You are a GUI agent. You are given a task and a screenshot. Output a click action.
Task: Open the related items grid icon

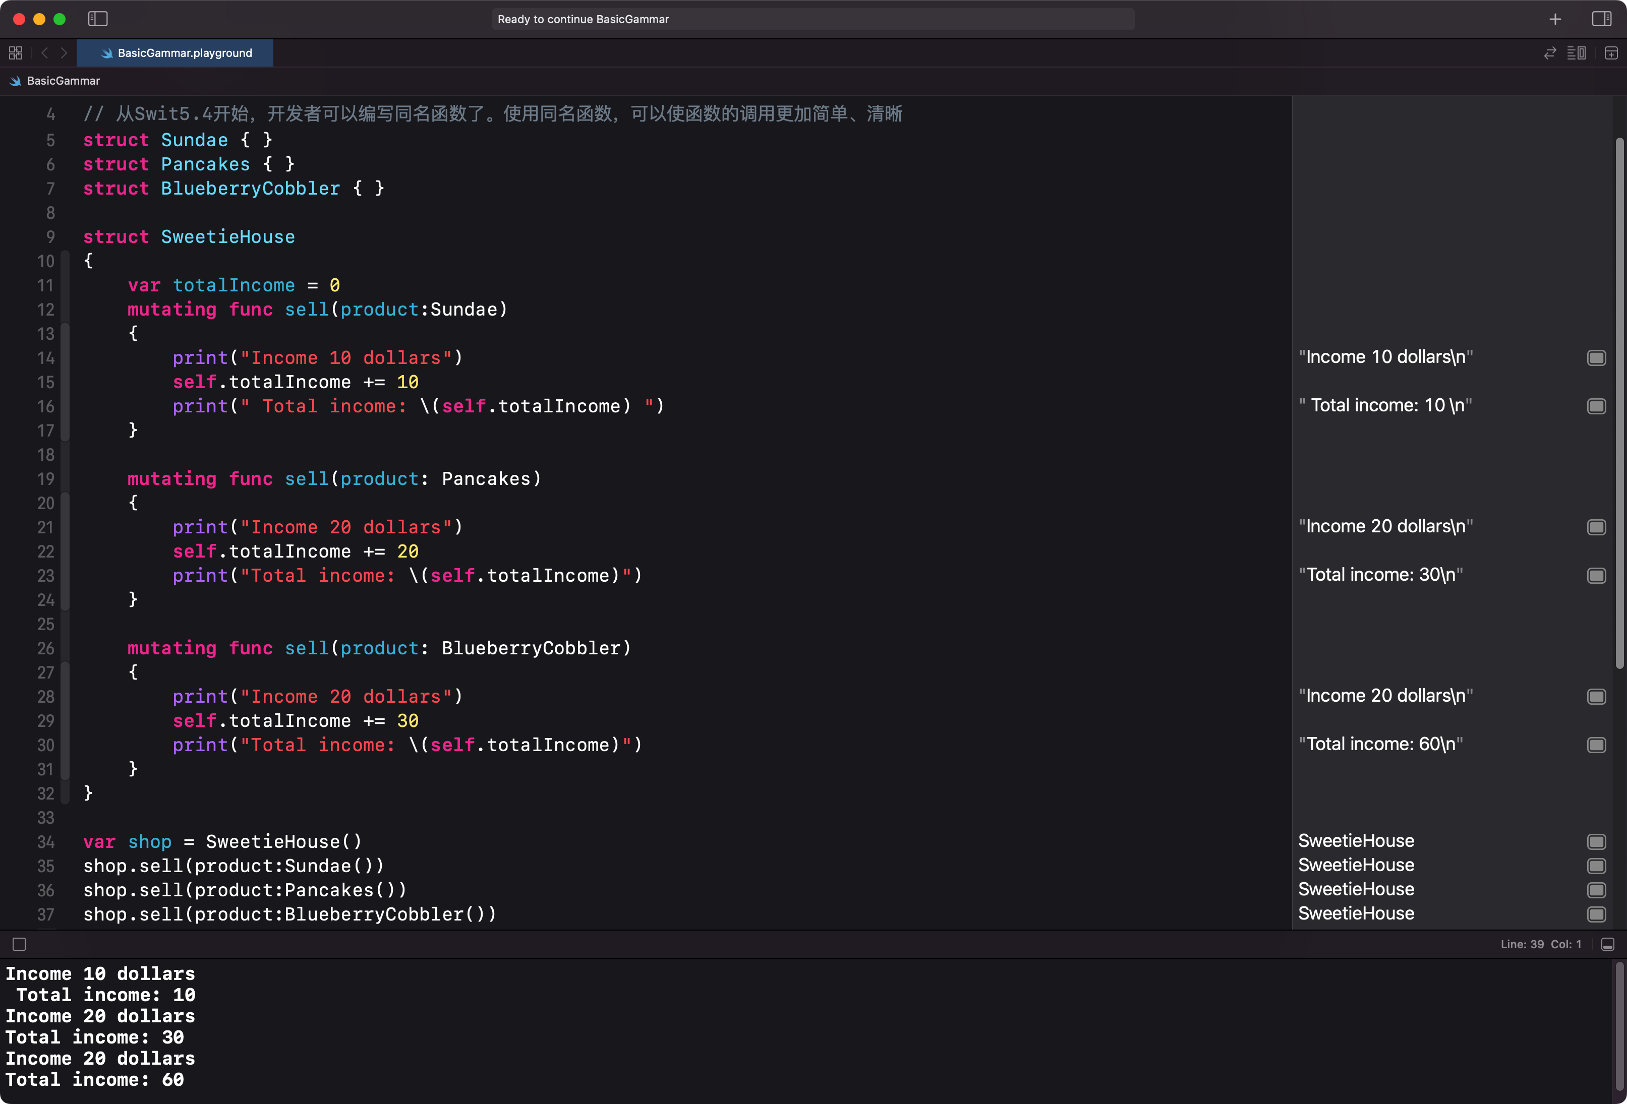coord(16,52)
